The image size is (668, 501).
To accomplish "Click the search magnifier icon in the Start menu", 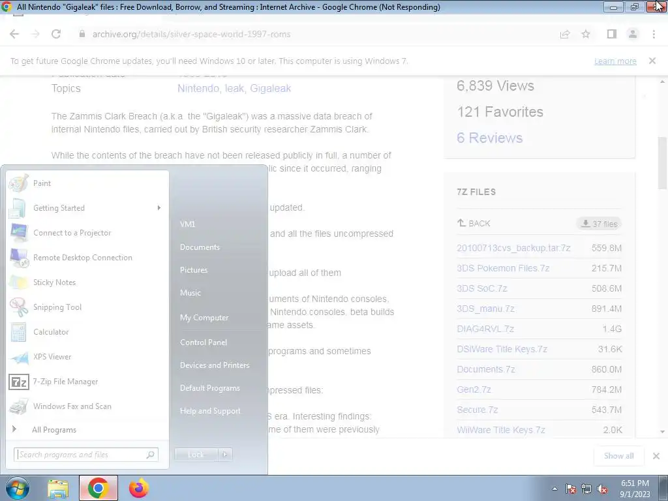I will (151, 455).
